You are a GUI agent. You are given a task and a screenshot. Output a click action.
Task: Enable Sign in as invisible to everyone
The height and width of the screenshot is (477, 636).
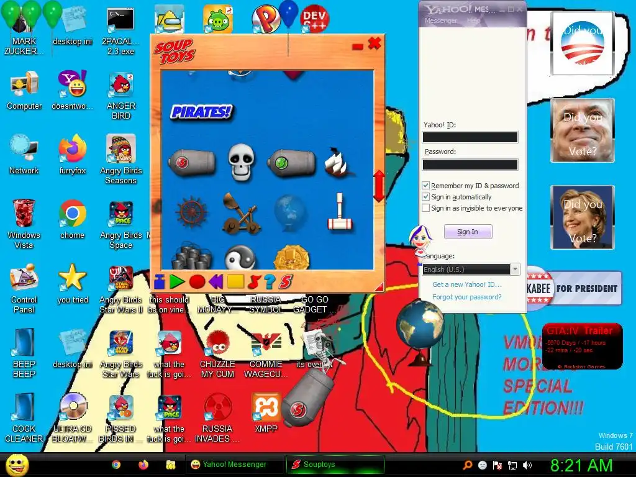point(425,208)
